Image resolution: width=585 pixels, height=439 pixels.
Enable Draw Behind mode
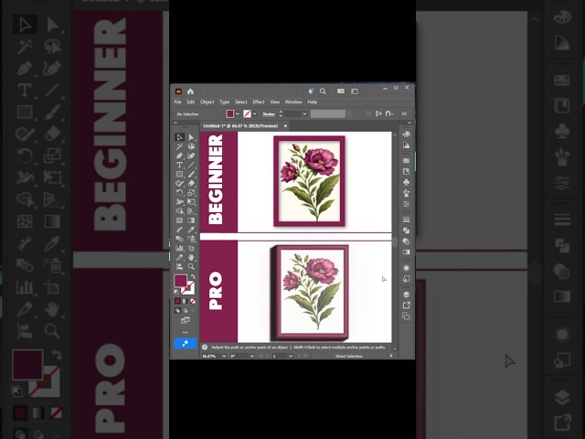(185, 311)
